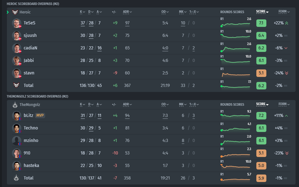This screenshot has width=299, height=187.
Task: Open Techno player avatar
Action: 17,128
